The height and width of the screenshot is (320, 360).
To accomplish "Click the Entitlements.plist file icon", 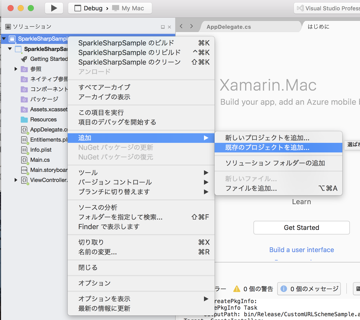I will tap(24, 140).
